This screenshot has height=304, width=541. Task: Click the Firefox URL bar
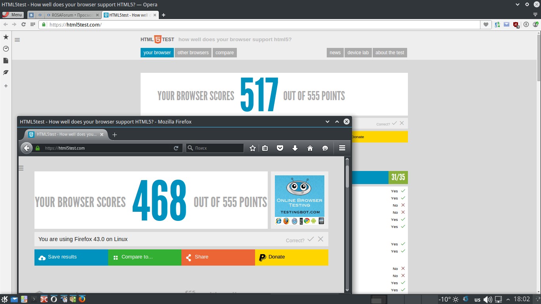pyautogui.click(x=108, y=148)
